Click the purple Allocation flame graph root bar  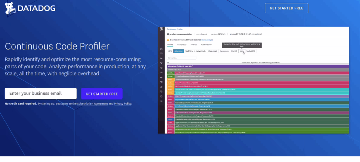click(x=258, y=66)
